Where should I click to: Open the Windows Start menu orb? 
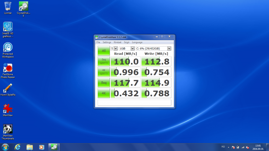[5, 147]
